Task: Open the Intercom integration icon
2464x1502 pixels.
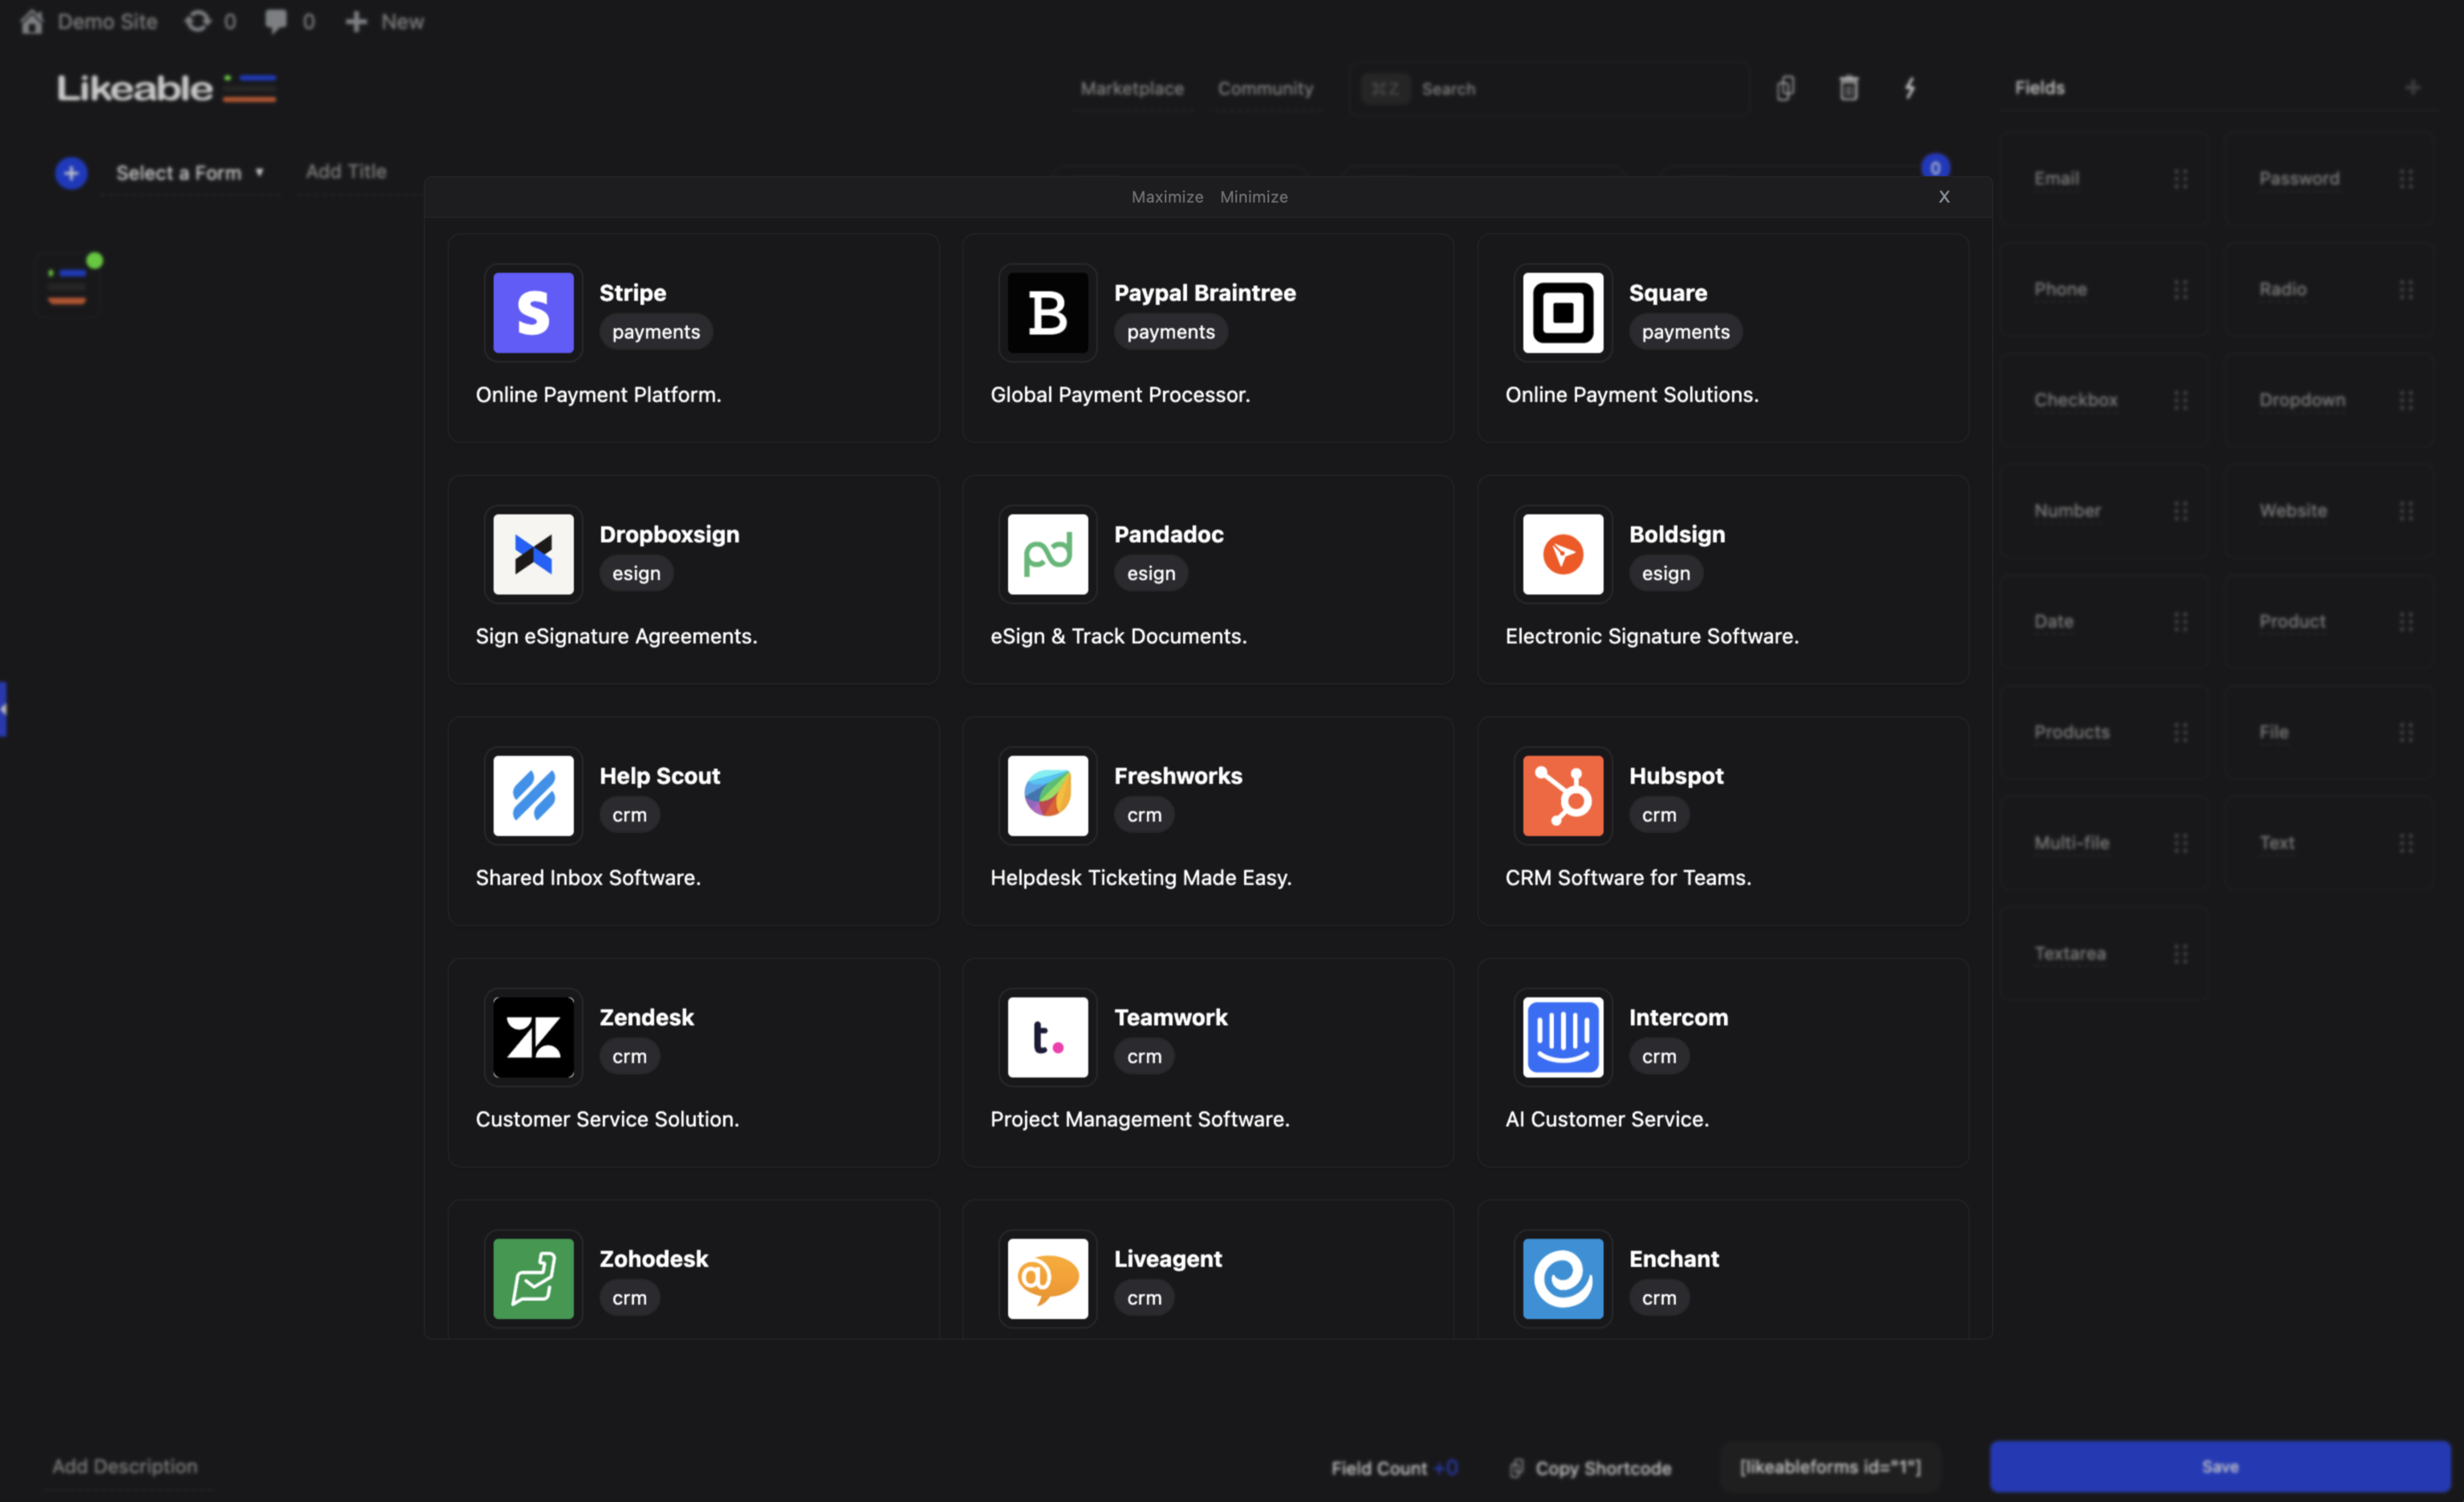Action: (x=1562, y=1037)
